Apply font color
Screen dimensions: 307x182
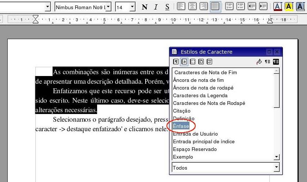click(x=278, y=7)
